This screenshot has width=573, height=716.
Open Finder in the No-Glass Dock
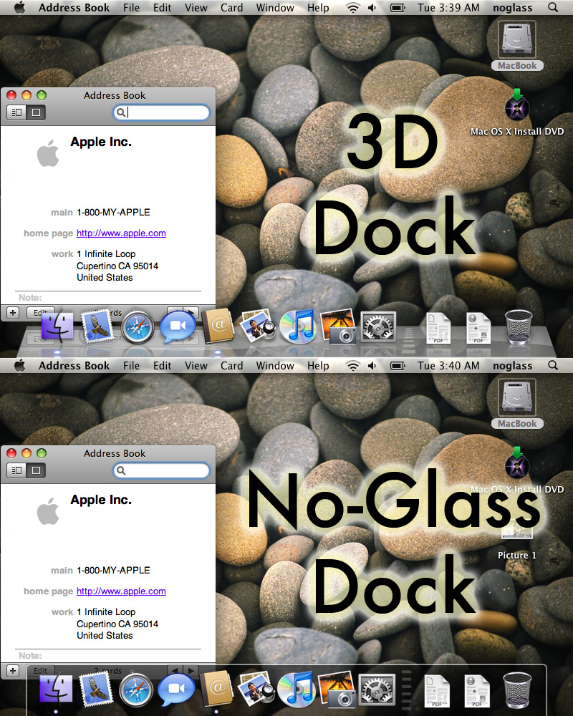[56, 687]
